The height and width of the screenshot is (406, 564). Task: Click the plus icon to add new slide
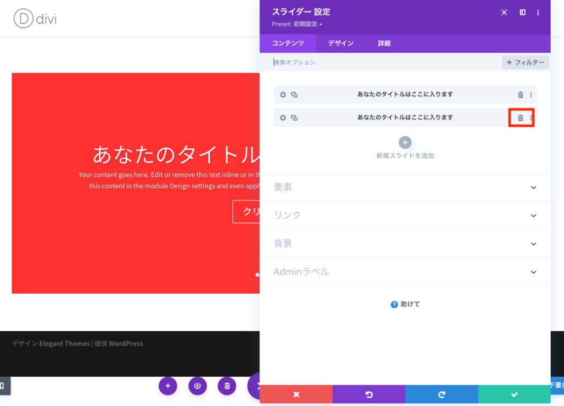405,143
